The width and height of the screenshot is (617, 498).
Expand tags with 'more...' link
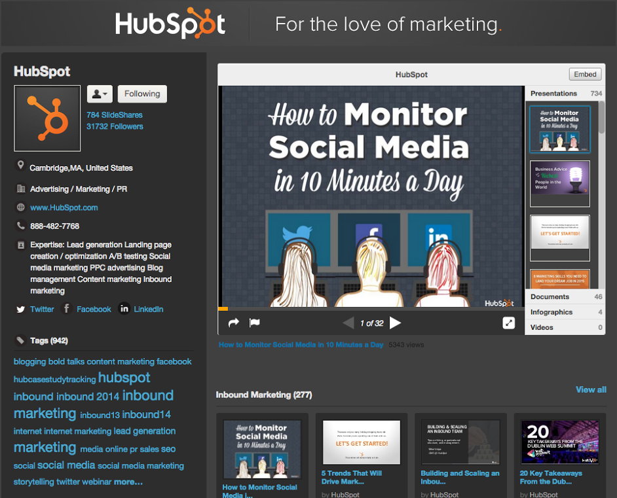click(x=128, y=482)
